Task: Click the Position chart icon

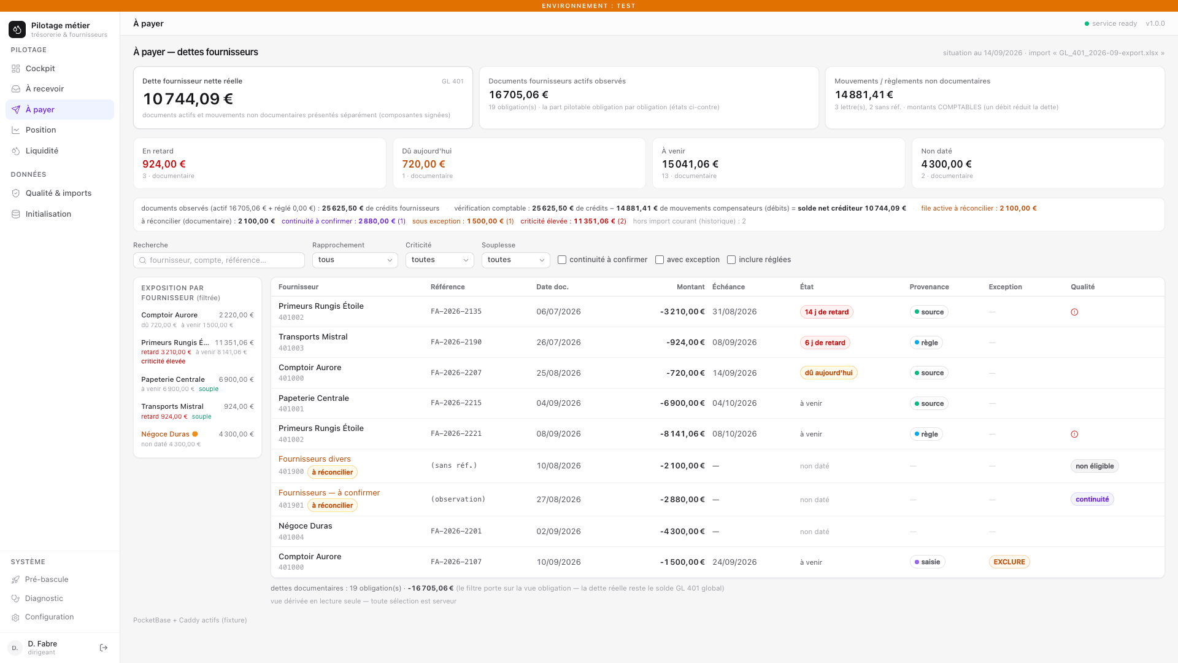Action: point(16,130)
